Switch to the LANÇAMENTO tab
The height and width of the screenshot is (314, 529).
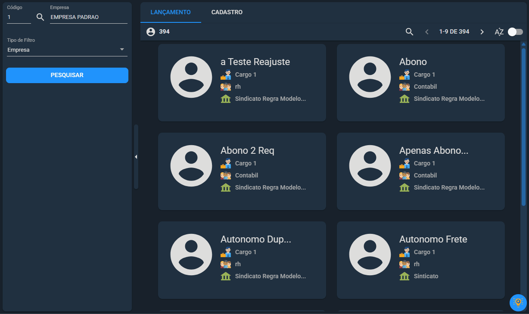pyautogui.click(x=171, y=12)
